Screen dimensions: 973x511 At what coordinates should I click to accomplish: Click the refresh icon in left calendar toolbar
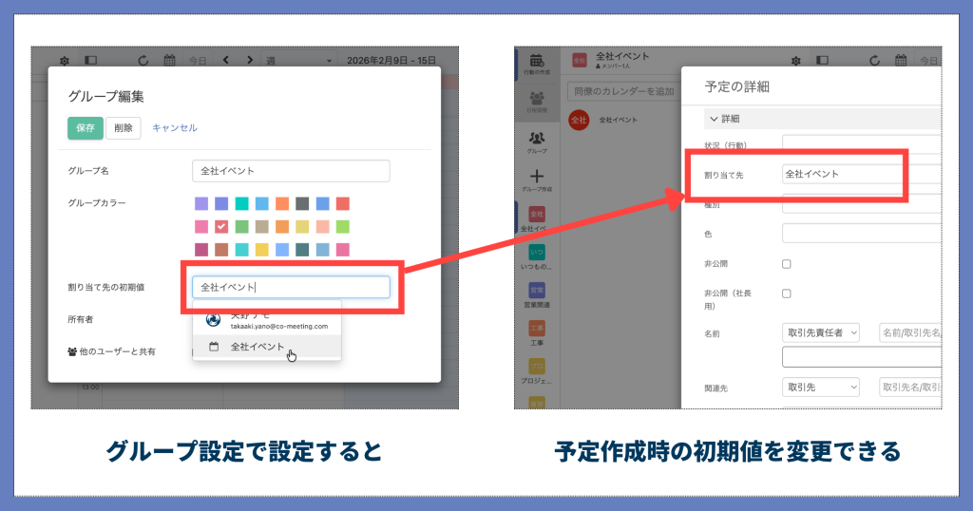(143, 60)
